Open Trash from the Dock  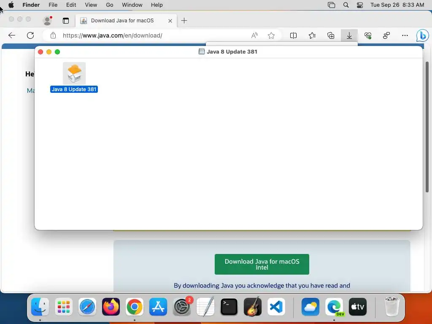point(391,307)
